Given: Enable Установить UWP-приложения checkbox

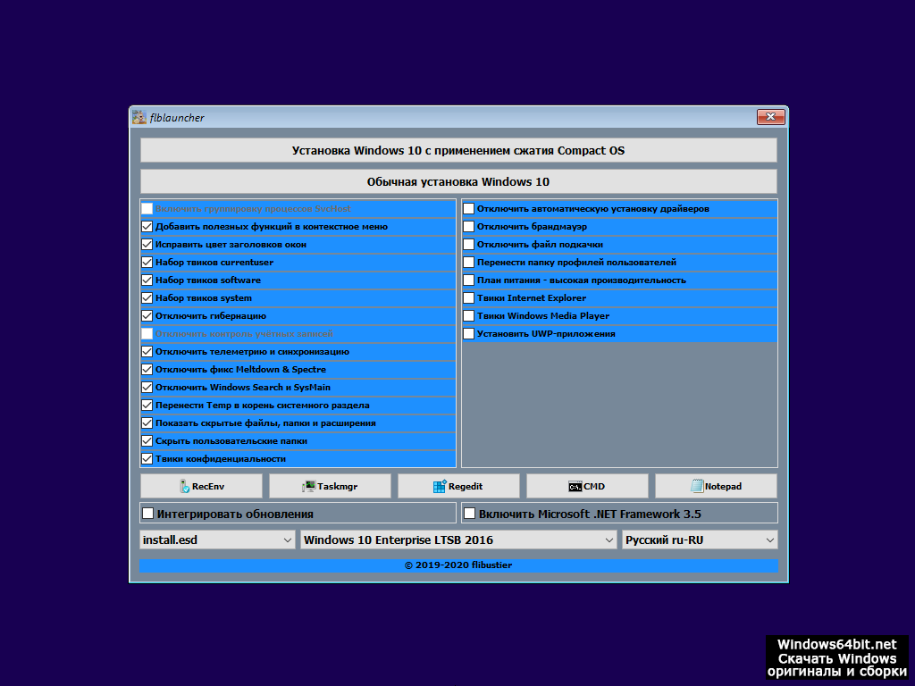Looking at the screenshot, I should pos(469,334).
